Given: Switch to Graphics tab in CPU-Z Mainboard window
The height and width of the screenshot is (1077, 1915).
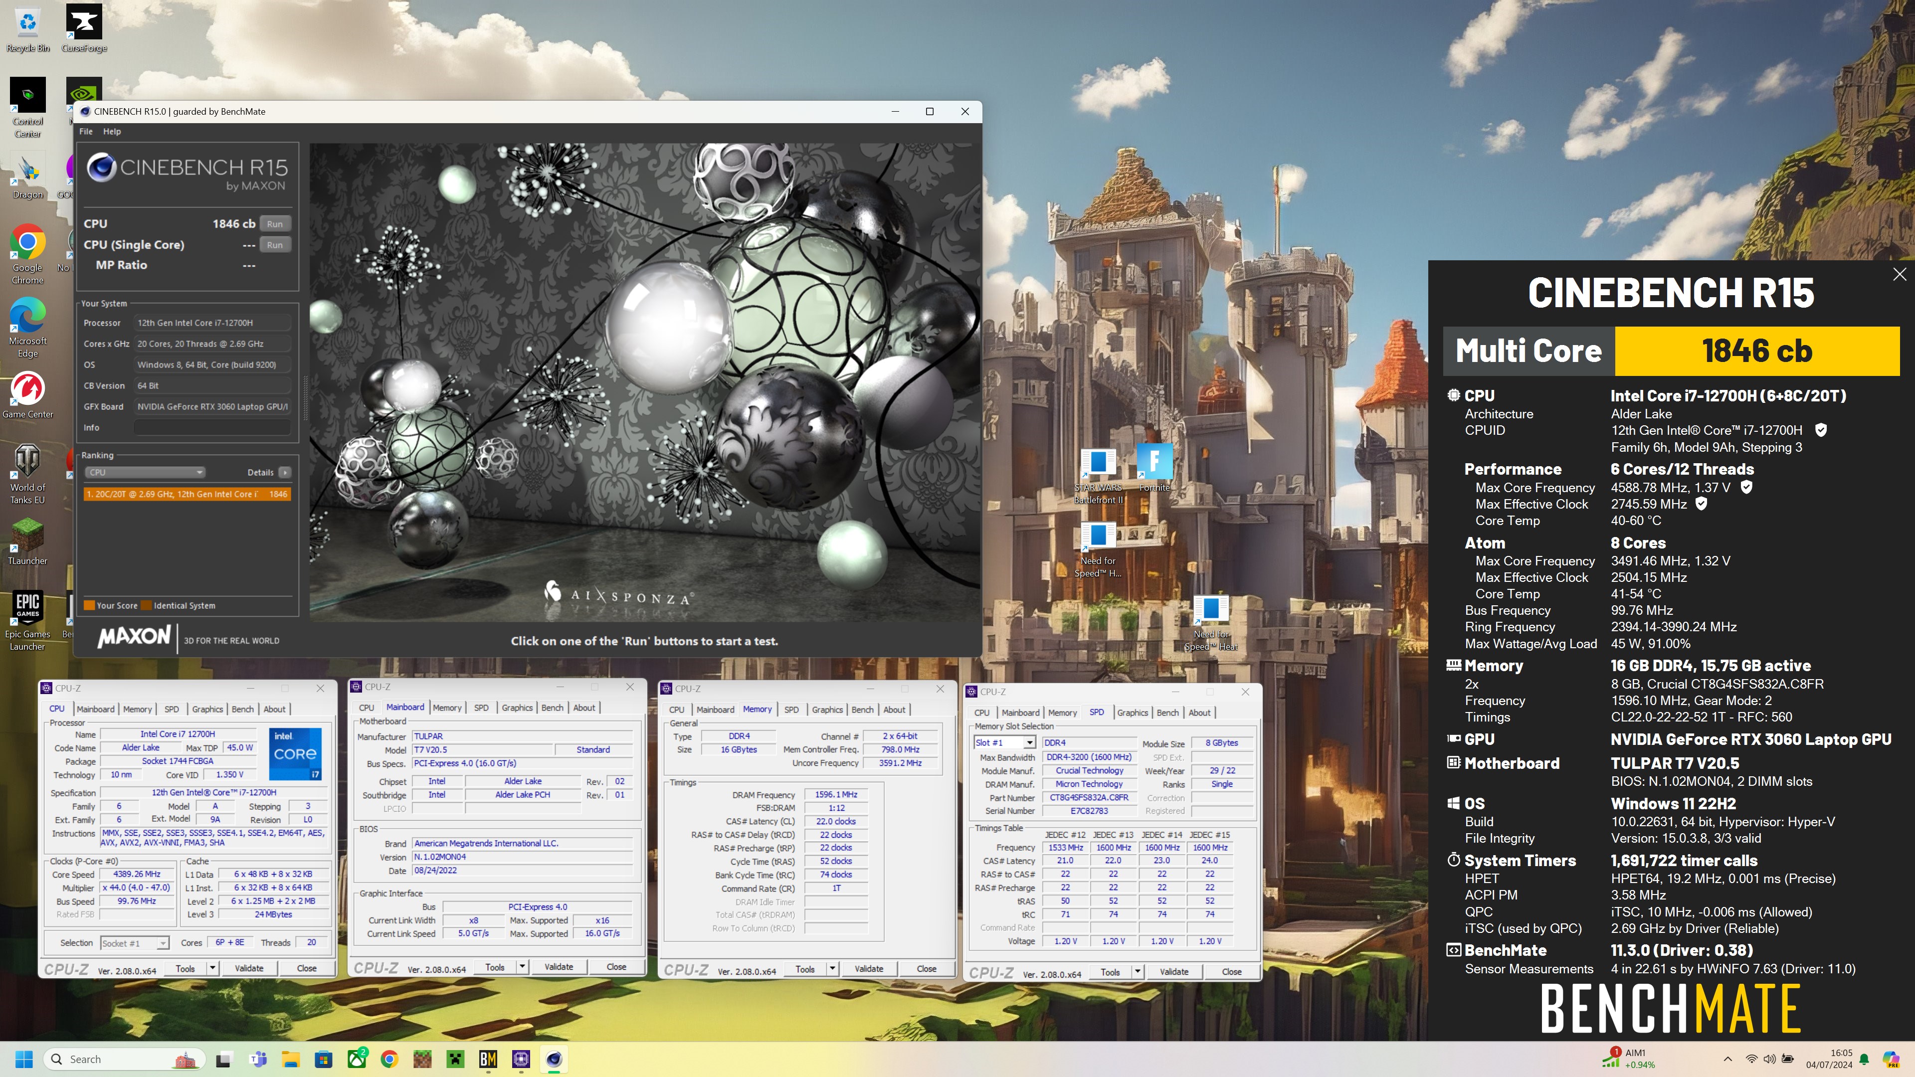Looking at the screenshot, I should pyautogui.click(x=517, y=708).
